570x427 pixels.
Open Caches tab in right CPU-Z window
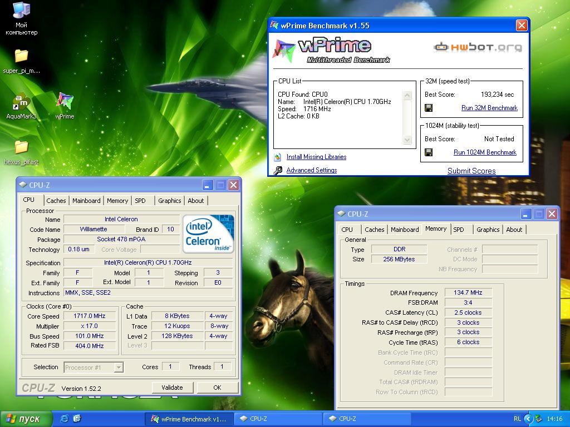tap(375, 230)
